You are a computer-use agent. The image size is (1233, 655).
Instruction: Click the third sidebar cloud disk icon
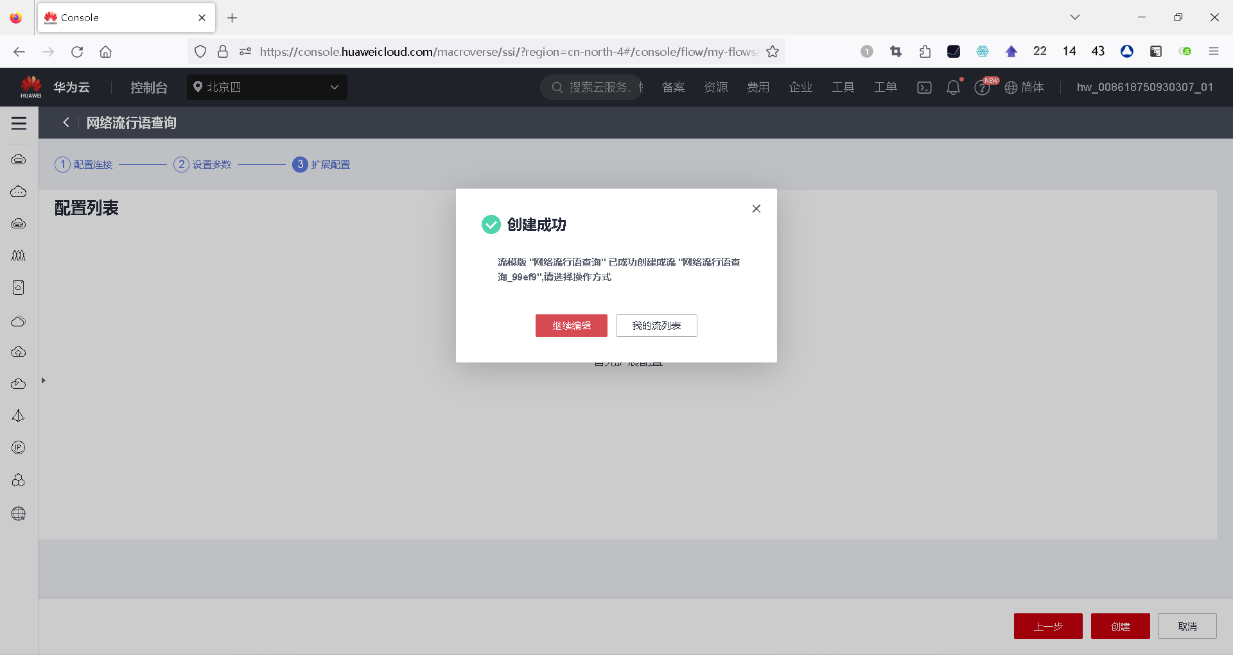pos(19,223)
